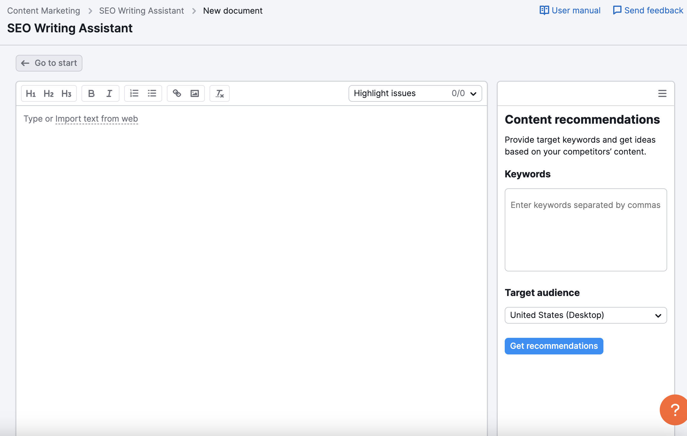Toggle italic text formatting
Image resolution: width=687 pixels, height=436 pixels.
[x=109, y=93]
